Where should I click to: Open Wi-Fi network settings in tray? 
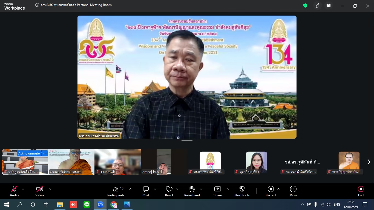pyautogui.click(x=322, y=205)
